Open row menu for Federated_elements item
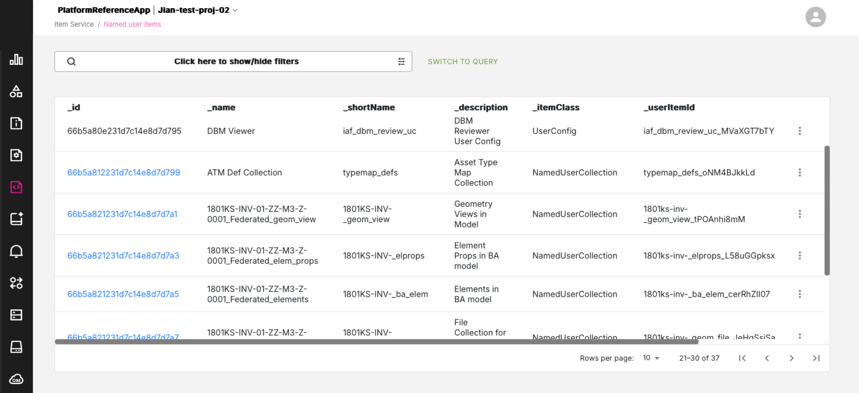 click(800, 294)
